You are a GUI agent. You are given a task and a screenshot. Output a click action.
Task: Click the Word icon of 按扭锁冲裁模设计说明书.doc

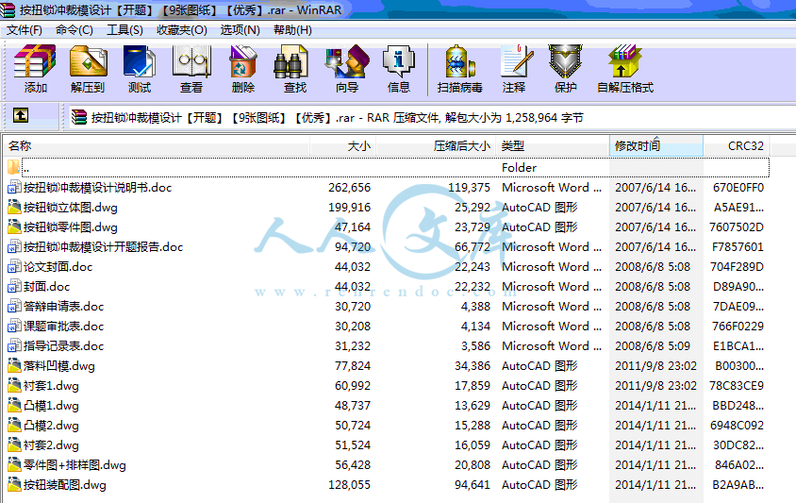[14, 188]
